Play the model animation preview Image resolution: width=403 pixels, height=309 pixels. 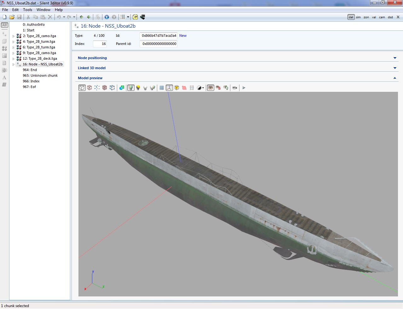pos(244,88)
